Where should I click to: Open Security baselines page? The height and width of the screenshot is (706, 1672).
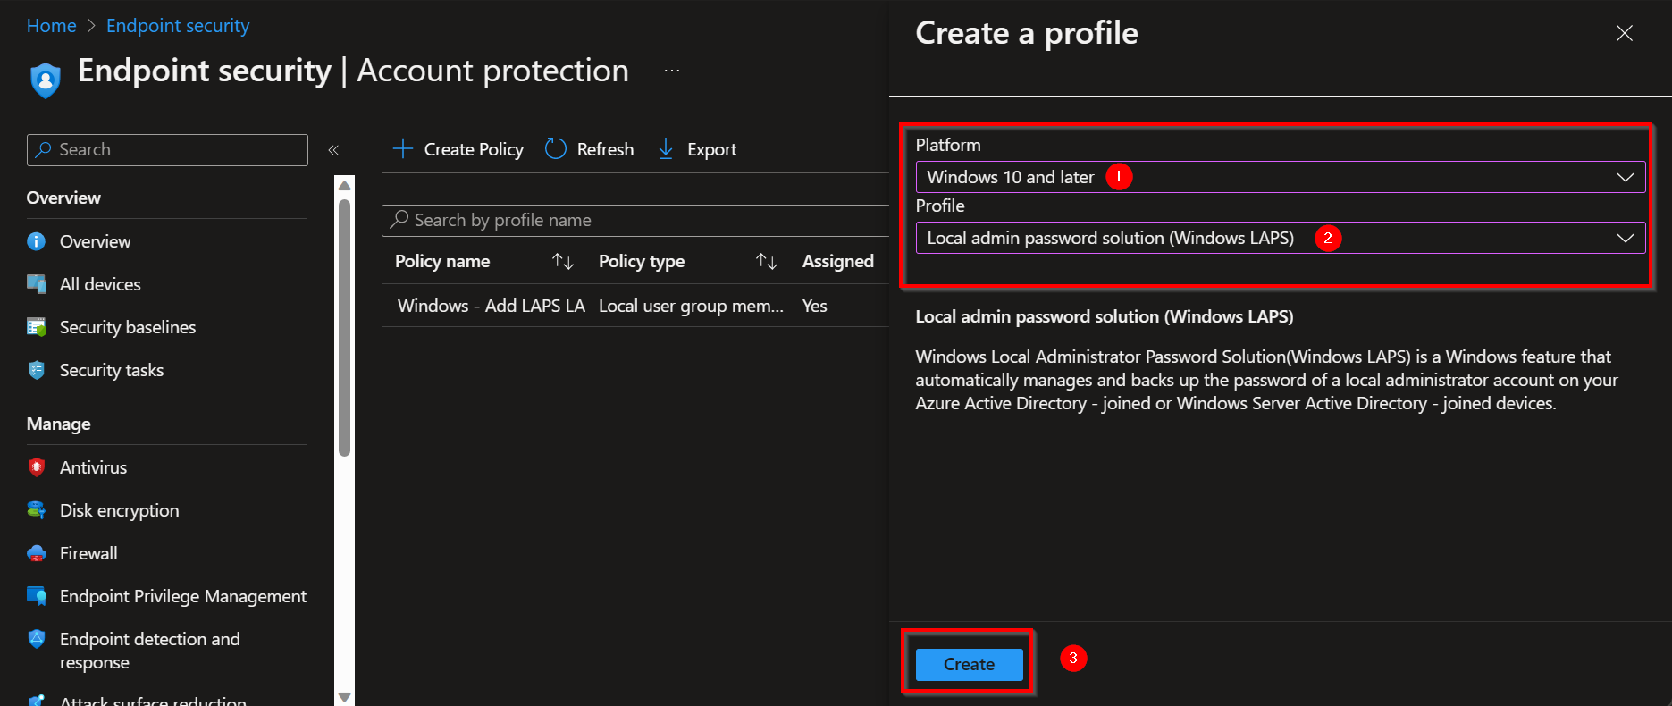point(128,327)
